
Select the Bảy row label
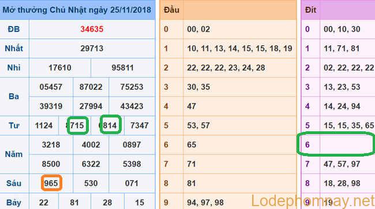[x=14, y=203]
